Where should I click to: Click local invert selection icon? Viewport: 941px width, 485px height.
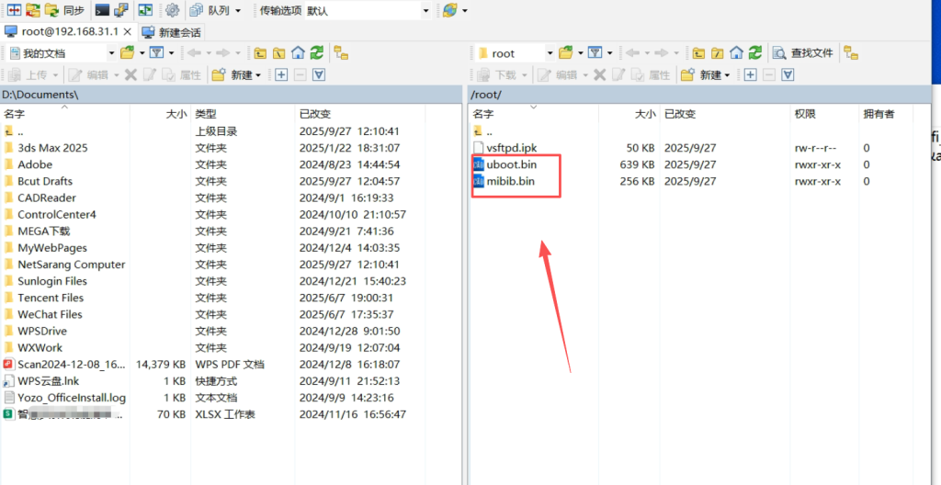(x=319, y=75)
